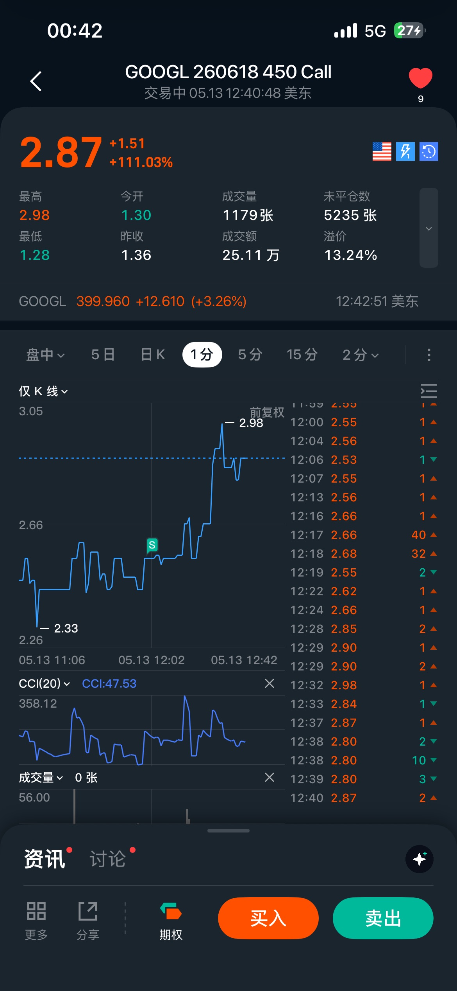Open the 成交量 indicator dropdown
457x991 pixels.
(x=41, y=777)
